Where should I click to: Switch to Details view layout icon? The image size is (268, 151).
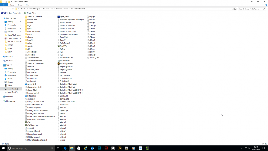(263, 144)
